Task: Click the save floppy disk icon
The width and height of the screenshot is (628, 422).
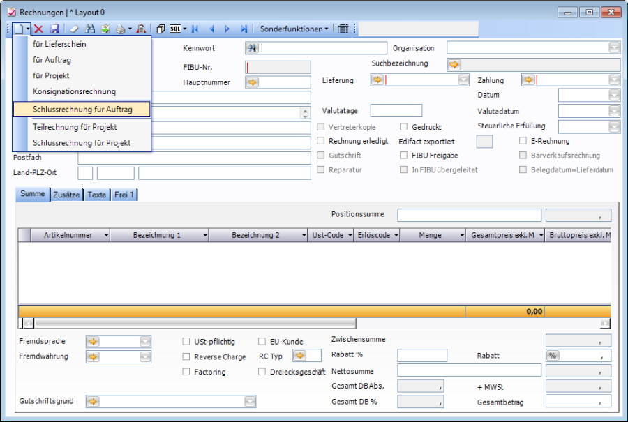Action: (54, 29)
